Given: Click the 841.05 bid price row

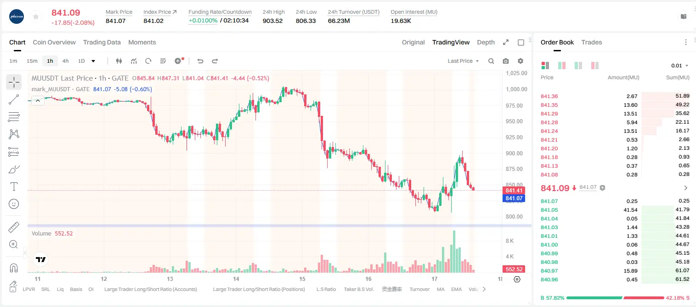Looking at the screenshot, I should pyautogui.click(x=615, y=209).
